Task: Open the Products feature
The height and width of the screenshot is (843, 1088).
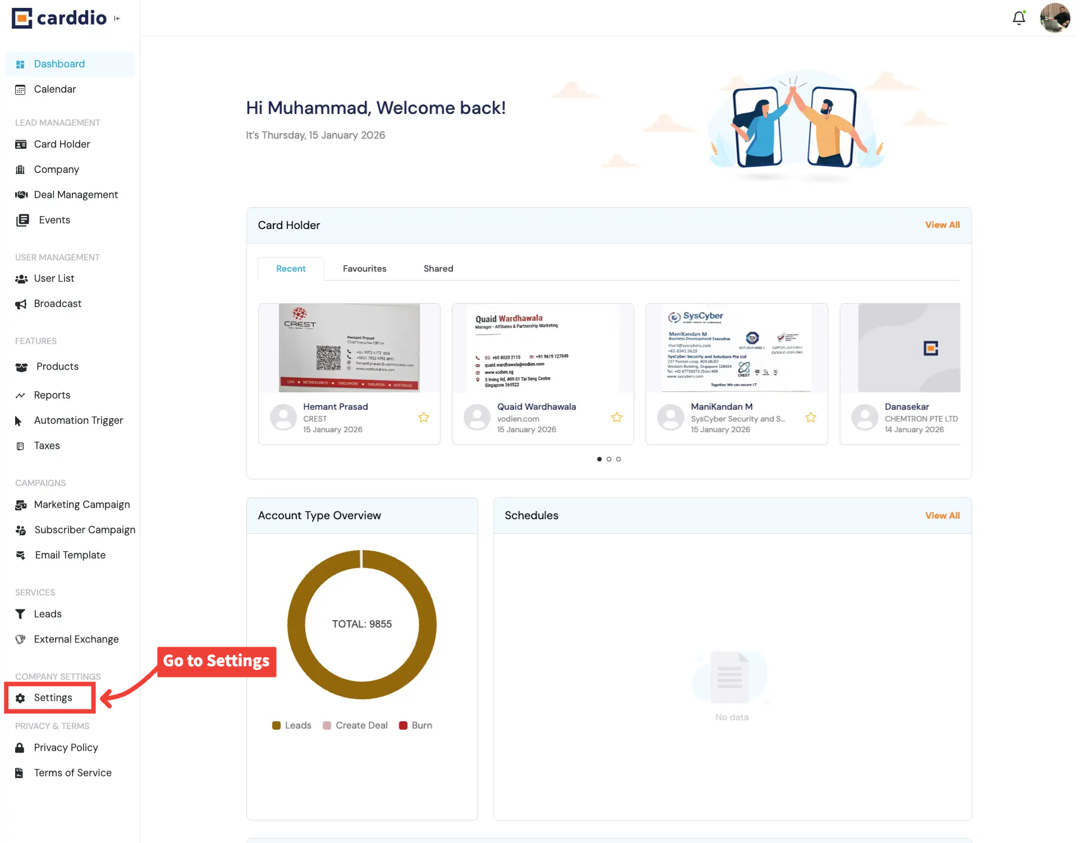Action: pyautogui.click(x=56, y=366)
